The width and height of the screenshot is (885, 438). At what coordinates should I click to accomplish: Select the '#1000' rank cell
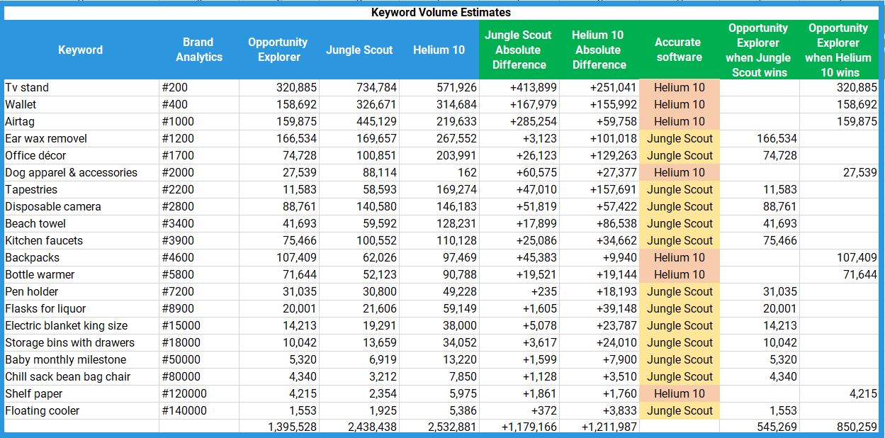199,122
